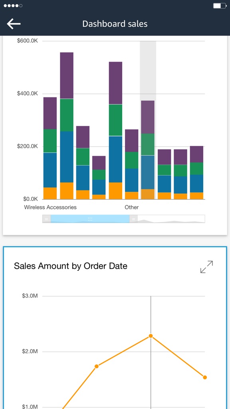Image resolution: width=230 pixels, height=409 pixels.
Task: Tap the Other category axis label
Action: click(131, 207)
